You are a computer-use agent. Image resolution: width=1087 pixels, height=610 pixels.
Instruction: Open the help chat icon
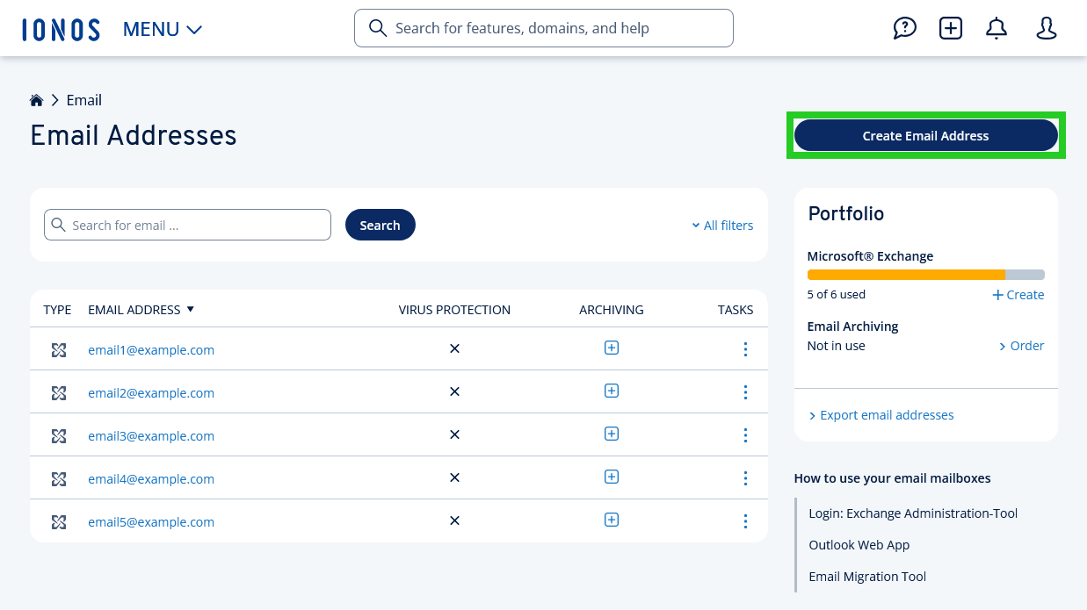pyautogui.click(x=904, y=28)
